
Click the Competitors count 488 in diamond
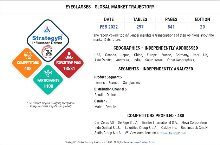28,69
